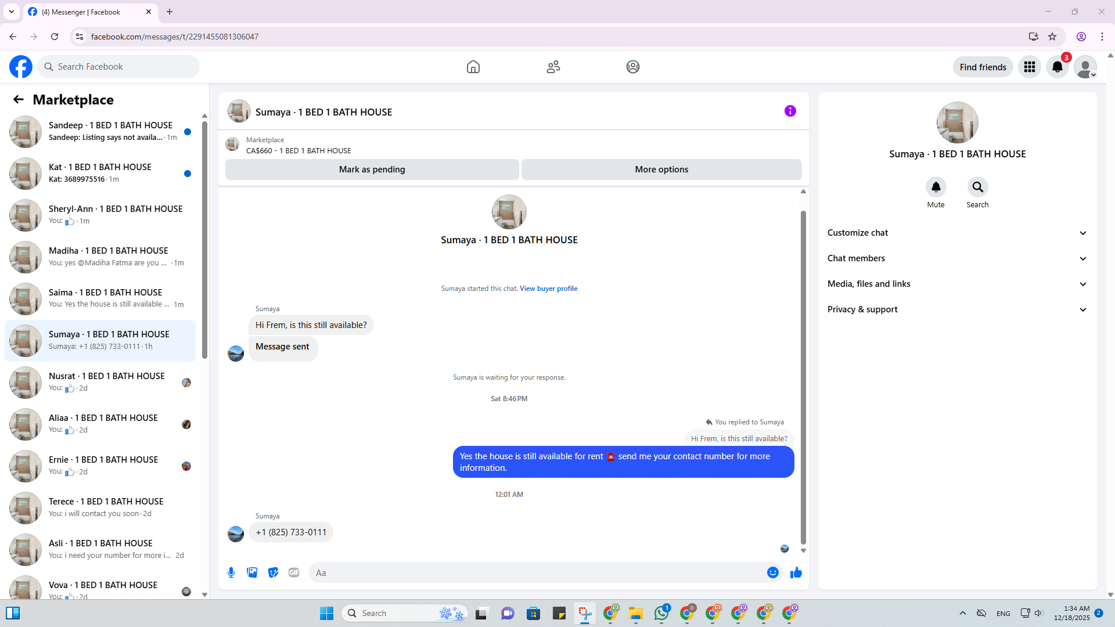This screenshot has width=1115, height=627.
Task: Open the GIF picker icon
Action: [294, 572]
